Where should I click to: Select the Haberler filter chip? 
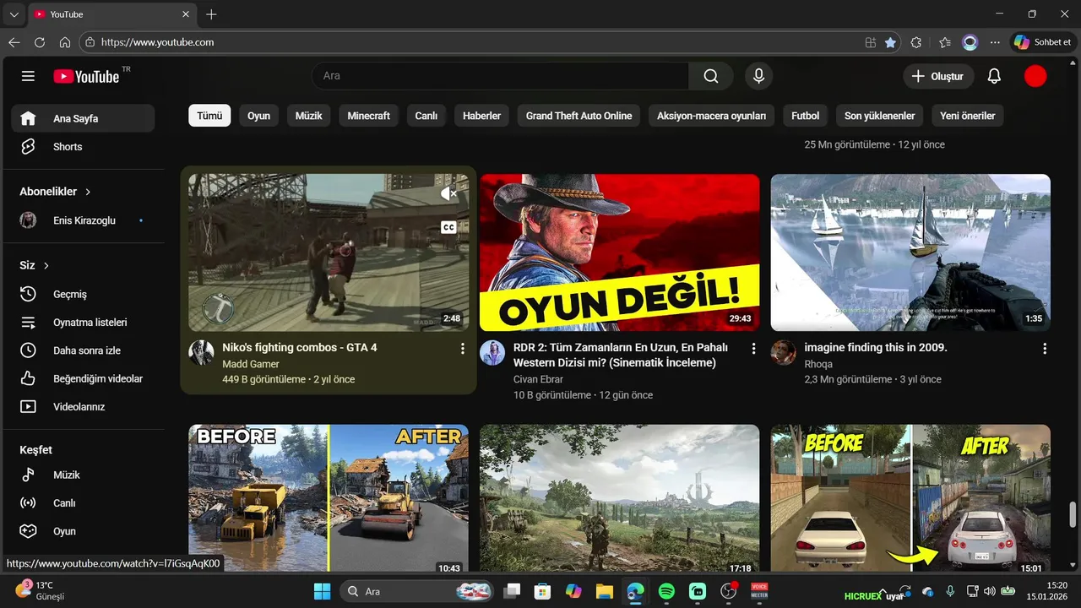[x=481, y=116]
